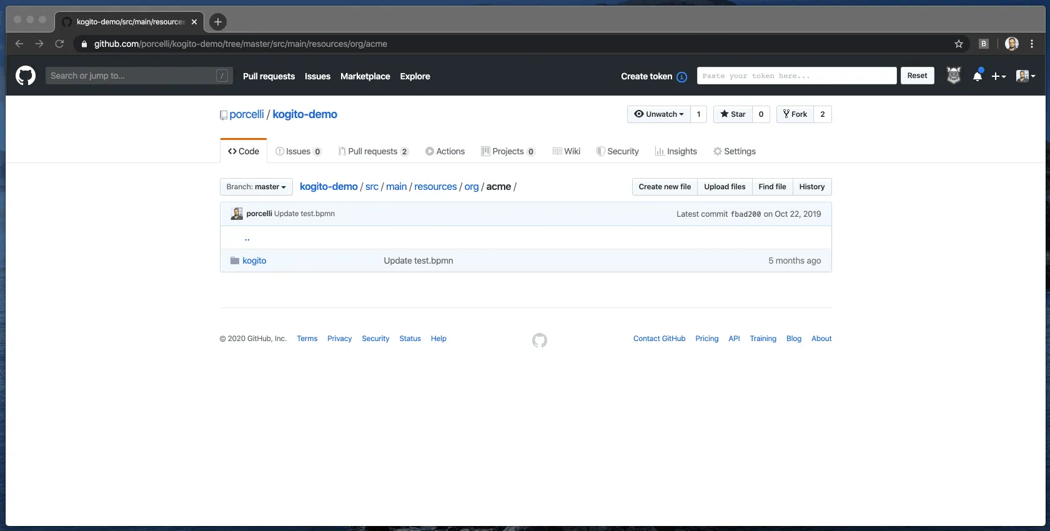
Task: Click the raccoon extension avatar icon
Action: pyautogui.click(x=953, y=76)
